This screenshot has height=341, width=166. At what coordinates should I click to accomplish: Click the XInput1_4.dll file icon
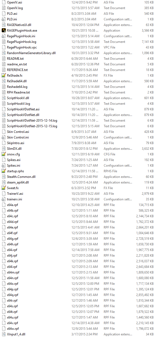click(4, 334)
